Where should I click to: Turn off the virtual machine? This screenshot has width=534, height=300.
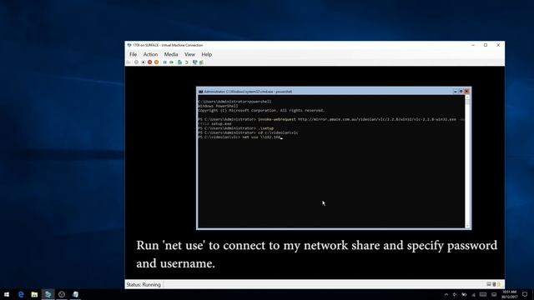pyautogui.click(x=144, y=62)
